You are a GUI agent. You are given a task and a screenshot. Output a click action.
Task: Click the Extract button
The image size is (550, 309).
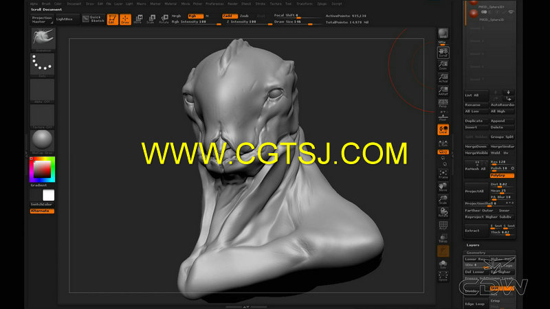476,231
